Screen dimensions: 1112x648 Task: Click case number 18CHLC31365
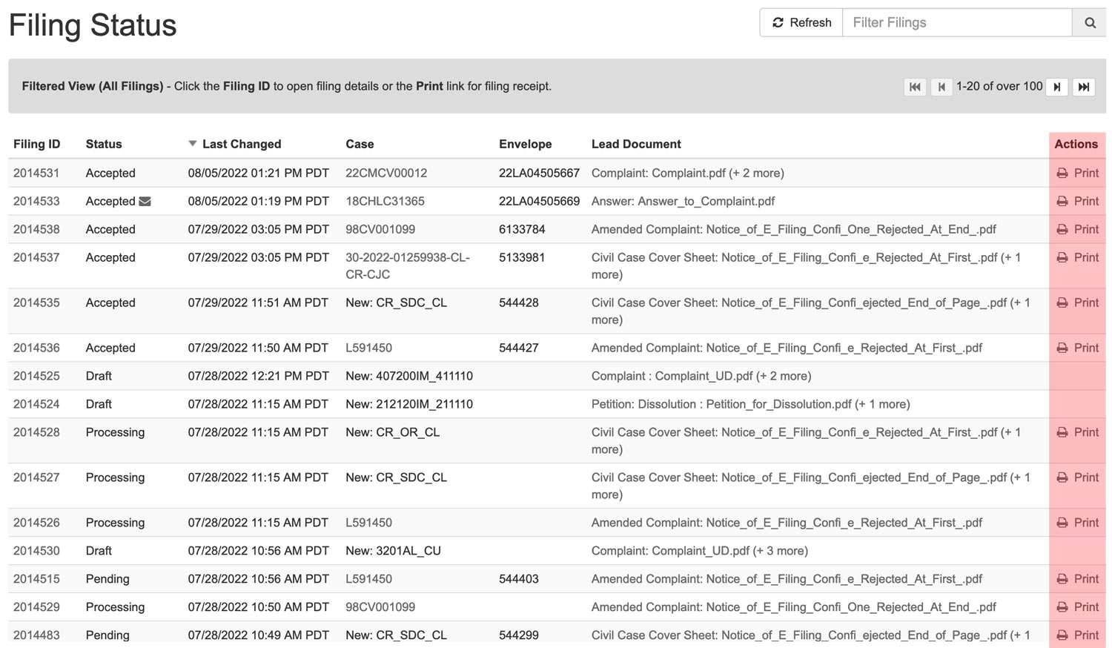(385, 201)
